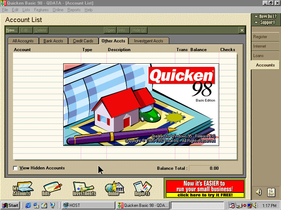Open the Register side tab

[260, 37]
